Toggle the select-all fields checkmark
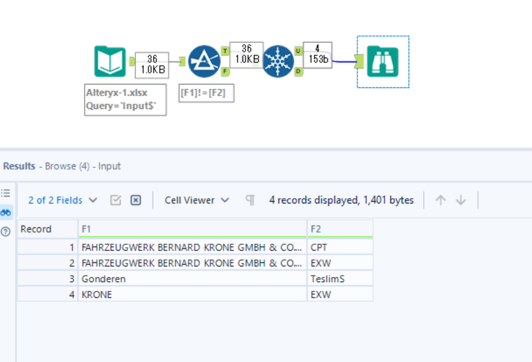The height and width of the screenshot is (362, 532). (116, 200)
